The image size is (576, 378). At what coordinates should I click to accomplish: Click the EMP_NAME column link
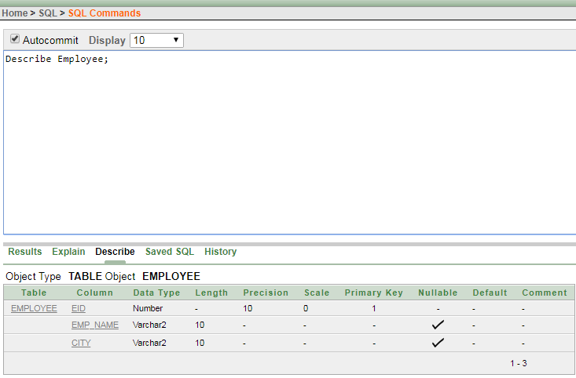pos(95,325)
